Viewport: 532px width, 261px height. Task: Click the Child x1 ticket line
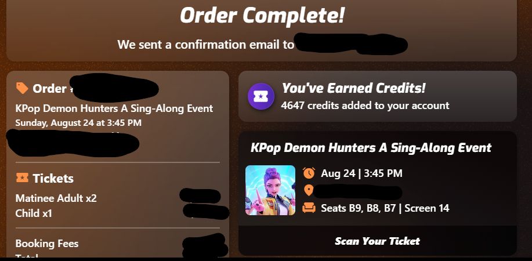click(x=34, y=213)
